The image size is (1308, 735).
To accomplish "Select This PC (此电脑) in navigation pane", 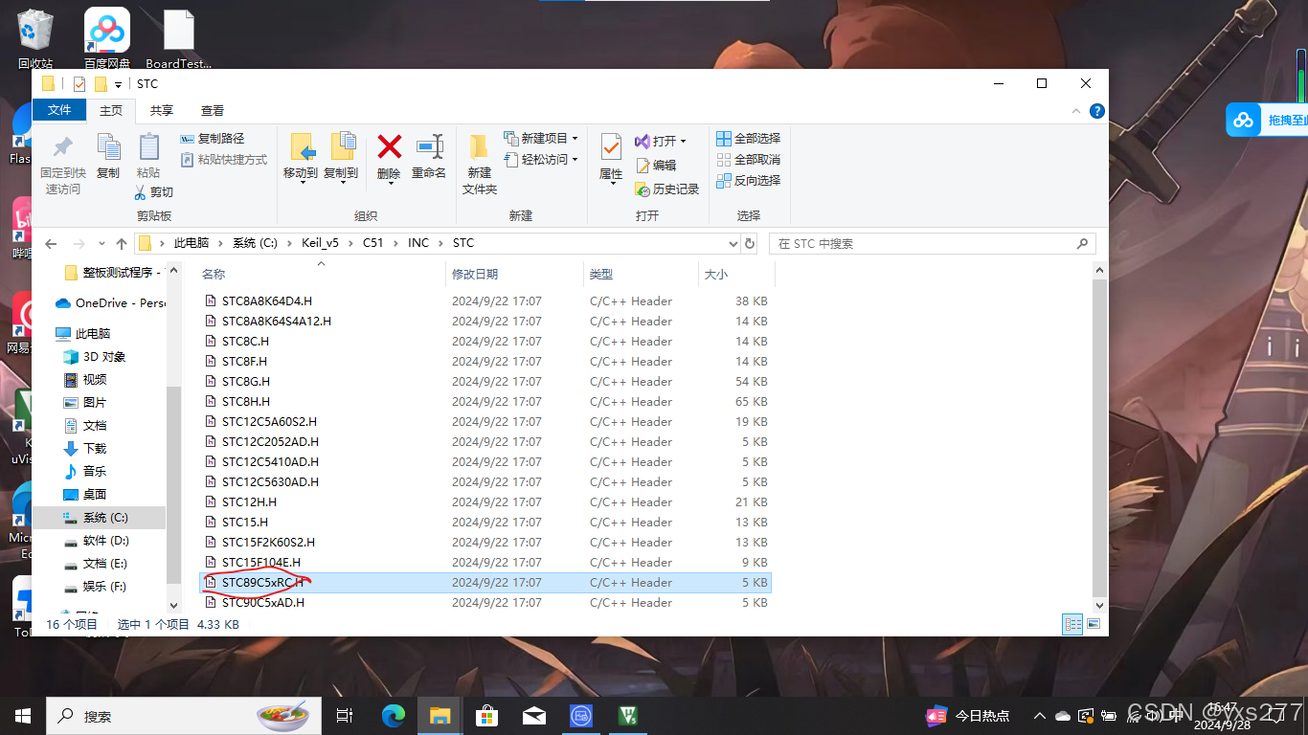I will [x=83, y=333].
